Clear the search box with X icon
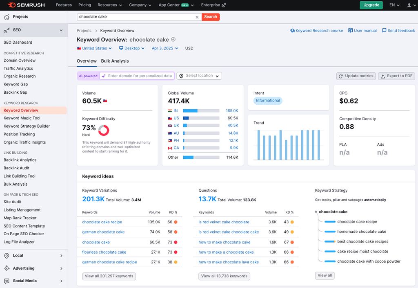Viewport: 418px width, 288px height. [197, 17]
